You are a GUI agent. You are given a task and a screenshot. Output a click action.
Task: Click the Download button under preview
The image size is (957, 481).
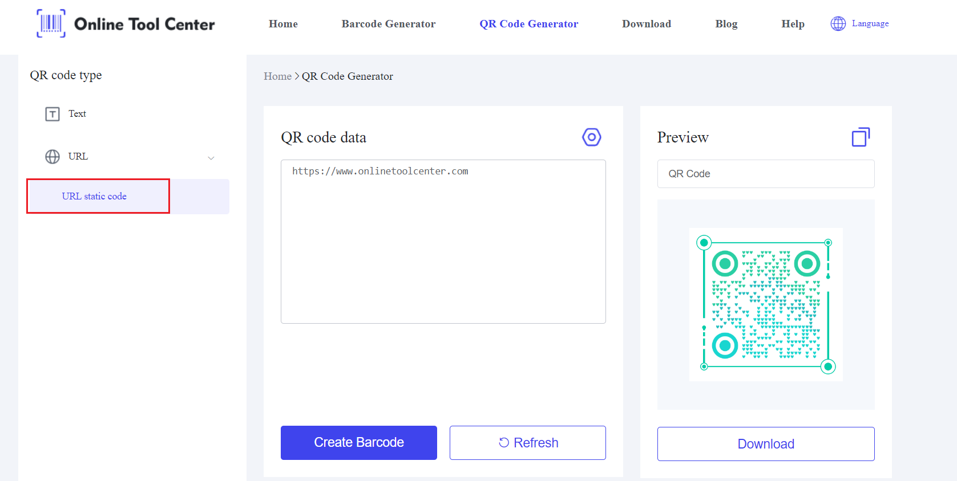(x=766, y=444)
